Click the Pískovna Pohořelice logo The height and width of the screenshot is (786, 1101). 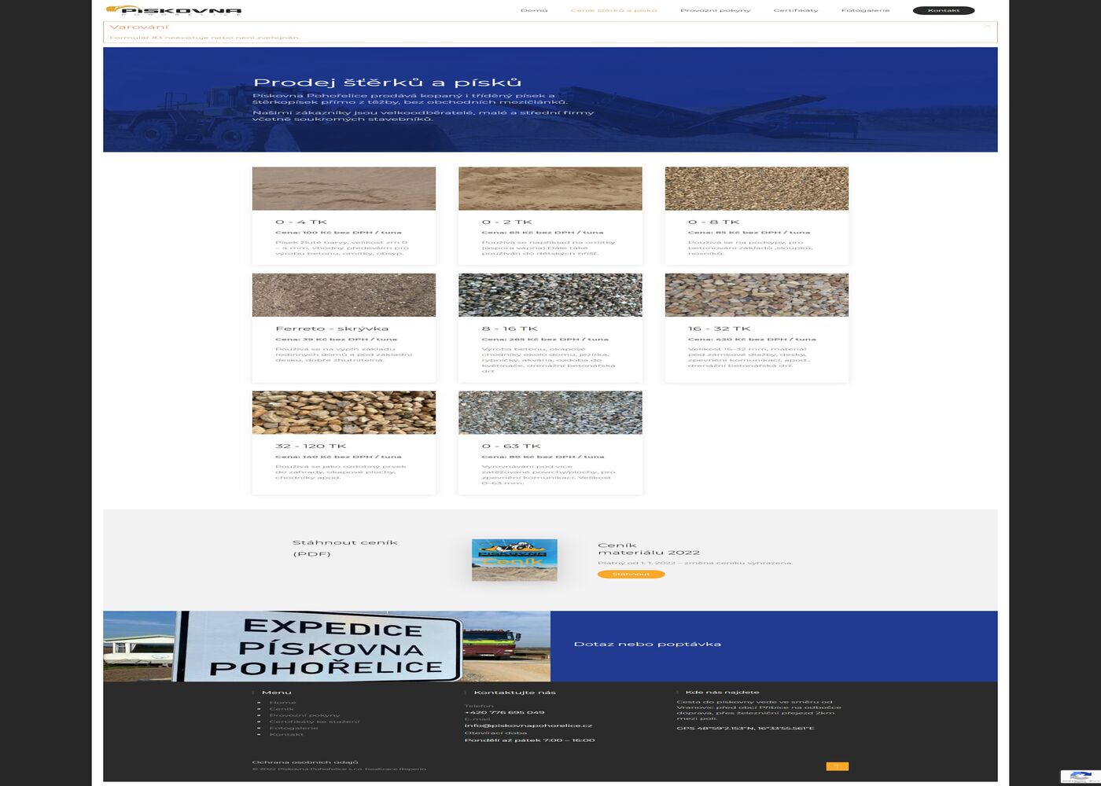[x=173, y=10]
